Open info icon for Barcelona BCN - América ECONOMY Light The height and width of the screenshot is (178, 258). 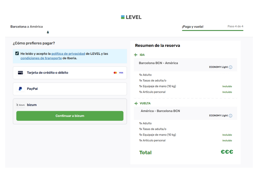pos(231,67)
